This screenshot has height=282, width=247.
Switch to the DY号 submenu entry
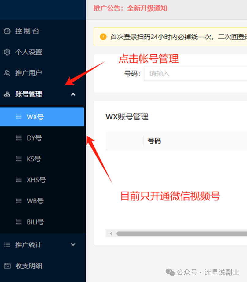(34, 138)
